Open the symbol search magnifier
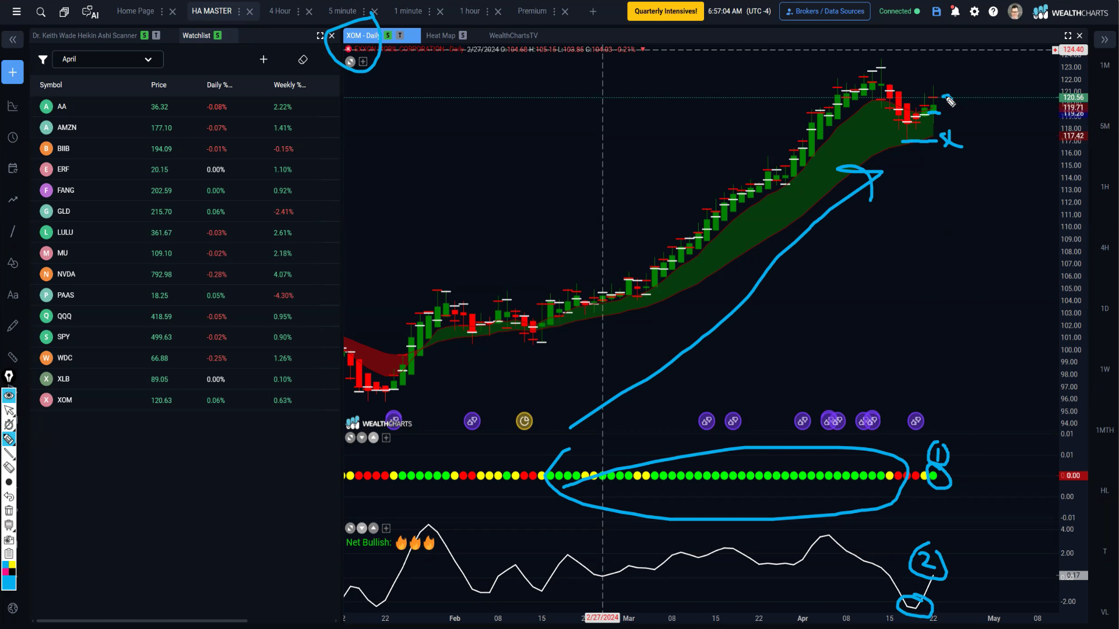Screen dimensions: 1119x629 [x=41, y=12]
